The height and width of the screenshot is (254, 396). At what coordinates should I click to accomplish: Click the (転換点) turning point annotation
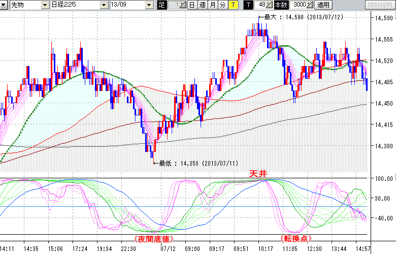(x=295, y=238)
